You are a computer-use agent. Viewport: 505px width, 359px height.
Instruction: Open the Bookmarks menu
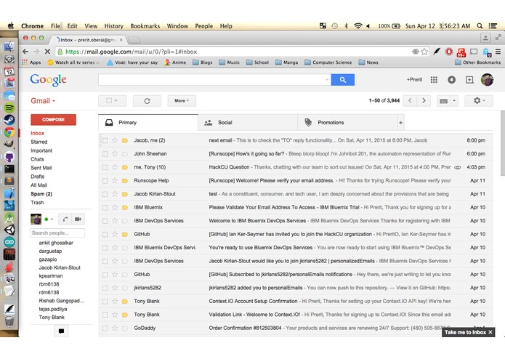(x=145, y=26)
